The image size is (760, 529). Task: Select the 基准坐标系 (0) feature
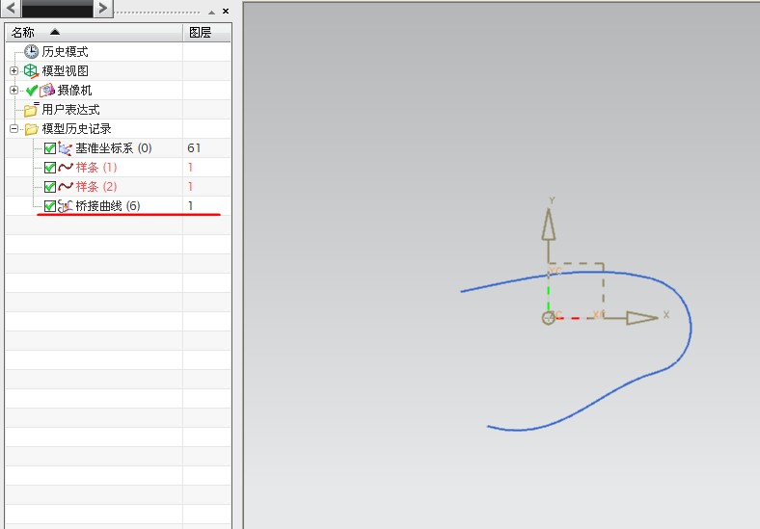pyautogui.click(x=114, y=148)
